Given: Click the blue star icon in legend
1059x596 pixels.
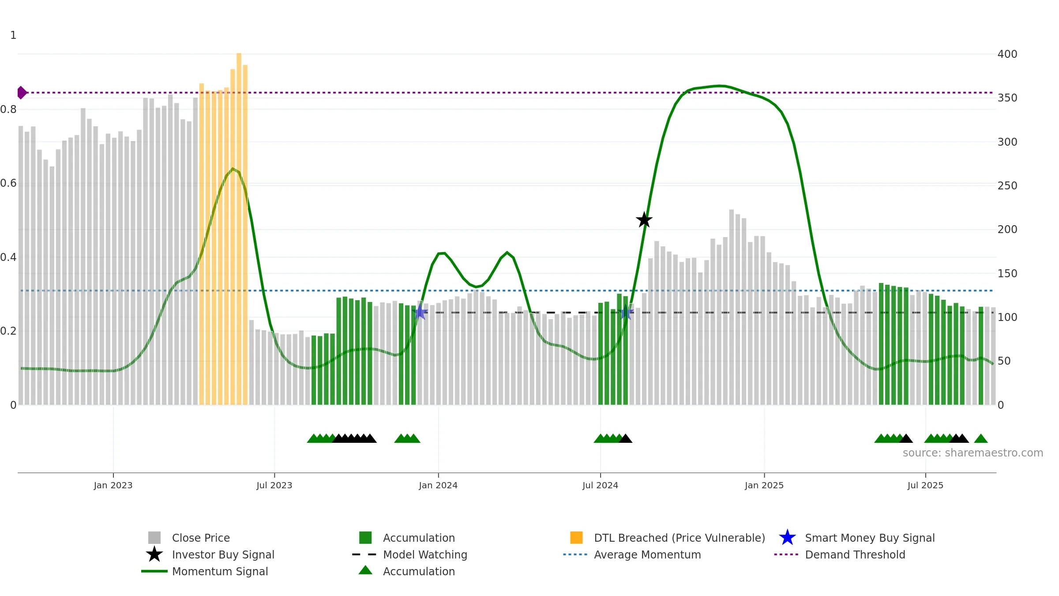Looking at the screenshot, I should click(787, 537).
